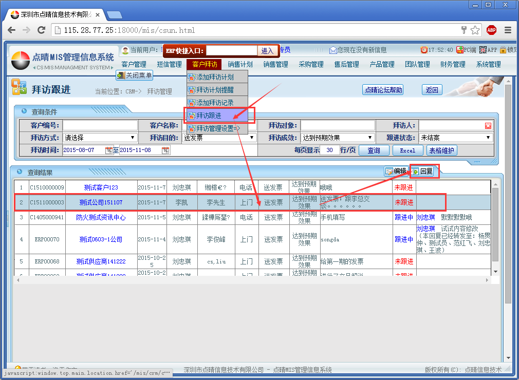
Task: Open the 销售管理 top menu
Action: [x=275, y=64]
